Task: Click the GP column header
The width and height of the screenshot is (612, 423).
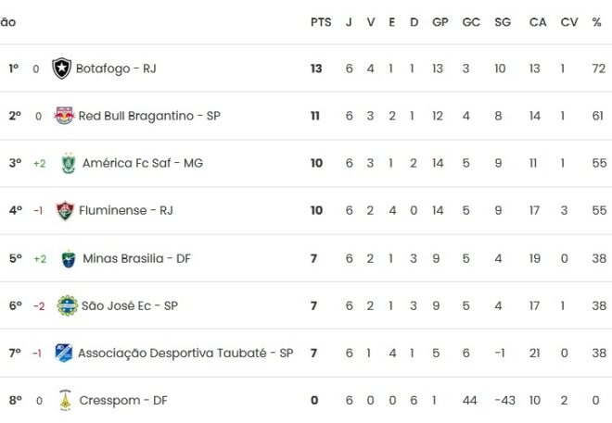Action: click(x=440, y=21)
